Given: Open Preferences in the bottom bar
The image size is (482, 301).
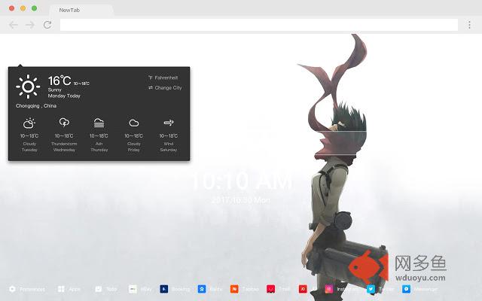Looking at the screenshot, I should coord(27,289).
